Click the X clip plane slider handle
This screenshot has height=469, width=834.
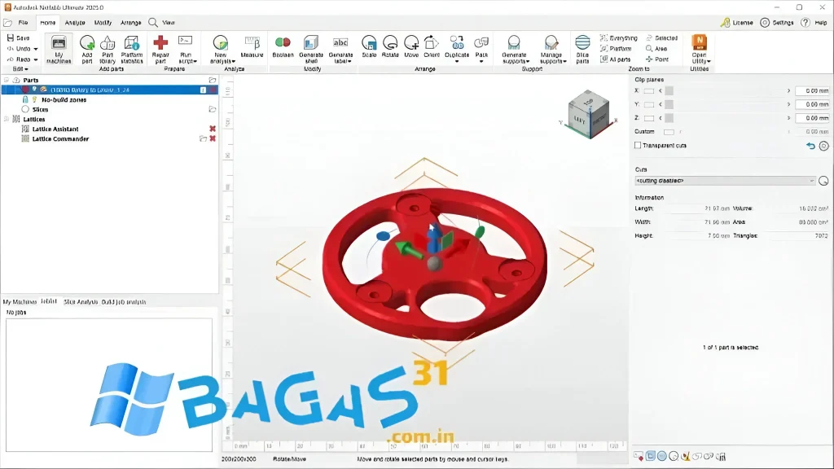point(669,91)
